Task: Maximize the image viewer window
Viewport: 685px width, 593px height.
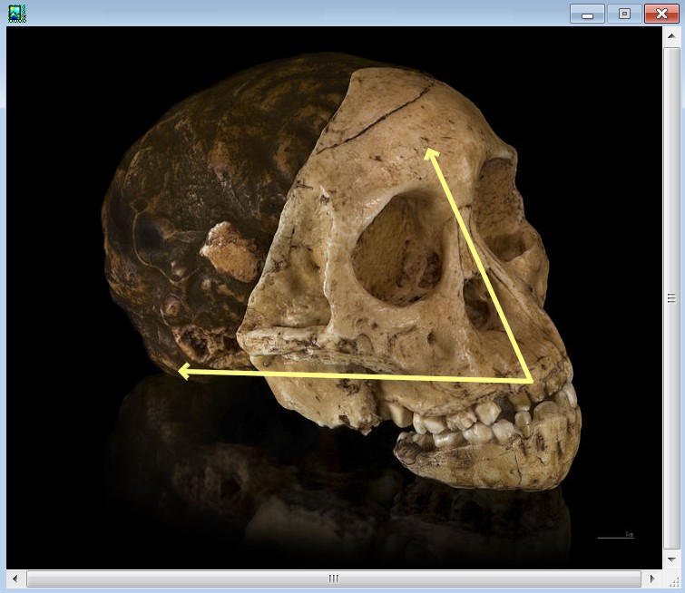Action: pos(624,15)
